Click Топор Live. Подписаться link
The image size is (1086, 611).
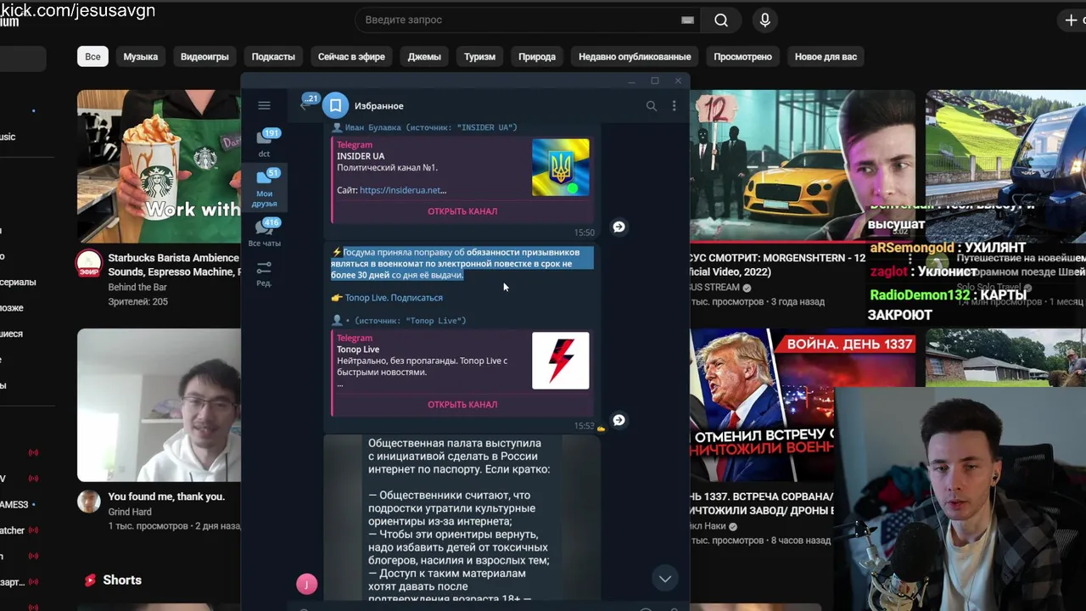click(x=394, y=298)
